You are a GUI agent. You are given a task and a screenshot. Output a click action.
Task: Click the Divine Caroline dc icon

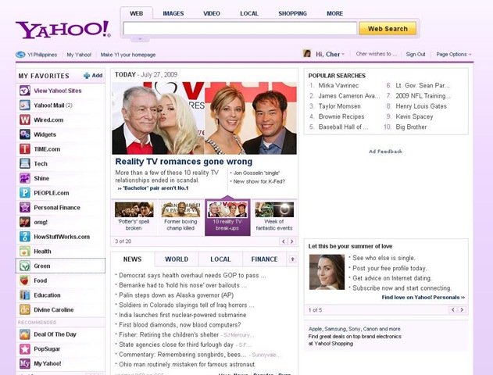(x=25, y=309)
